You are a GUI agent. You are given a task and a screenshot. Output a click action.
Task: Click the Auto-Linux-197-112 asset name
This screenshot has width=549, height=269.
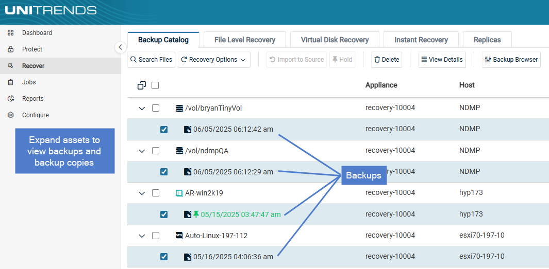217,236
